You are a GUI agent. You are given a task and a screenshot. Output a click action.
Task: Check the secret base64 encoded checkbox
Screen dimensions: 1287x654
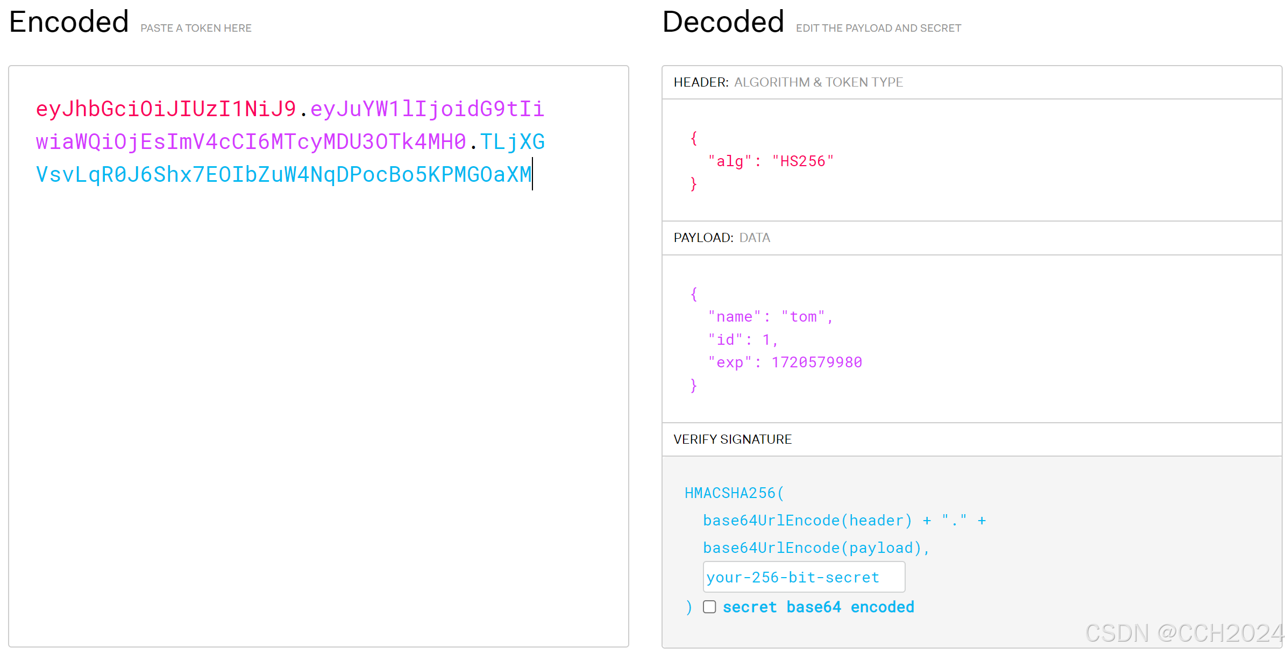click(709, 607)
